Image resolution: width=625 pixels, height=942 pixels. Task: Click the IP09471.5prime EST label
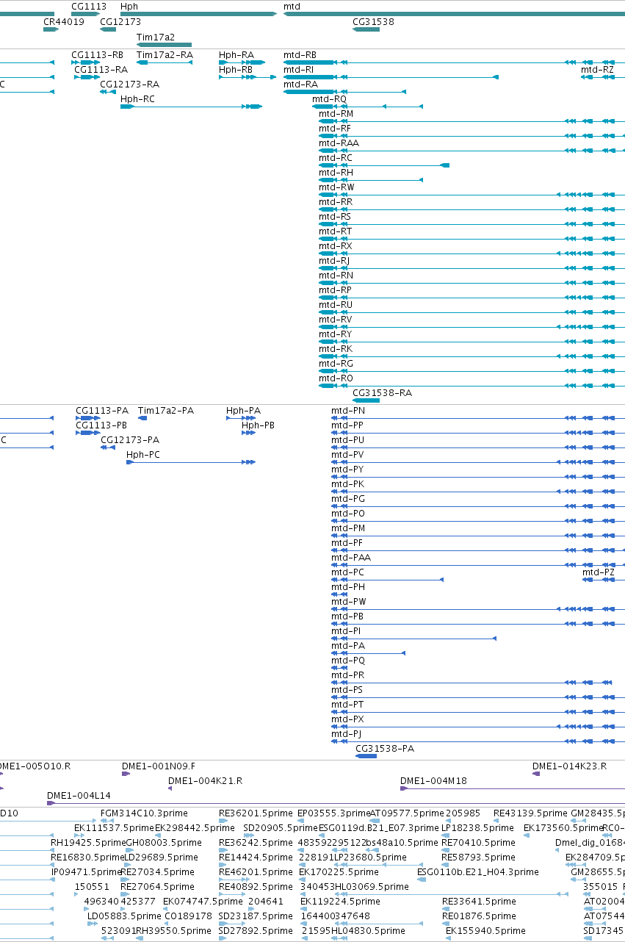point(86,872)
